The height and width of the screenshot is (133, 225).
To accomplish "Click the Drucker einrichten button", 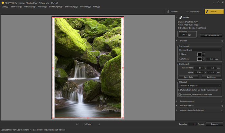I will [211, 35].
